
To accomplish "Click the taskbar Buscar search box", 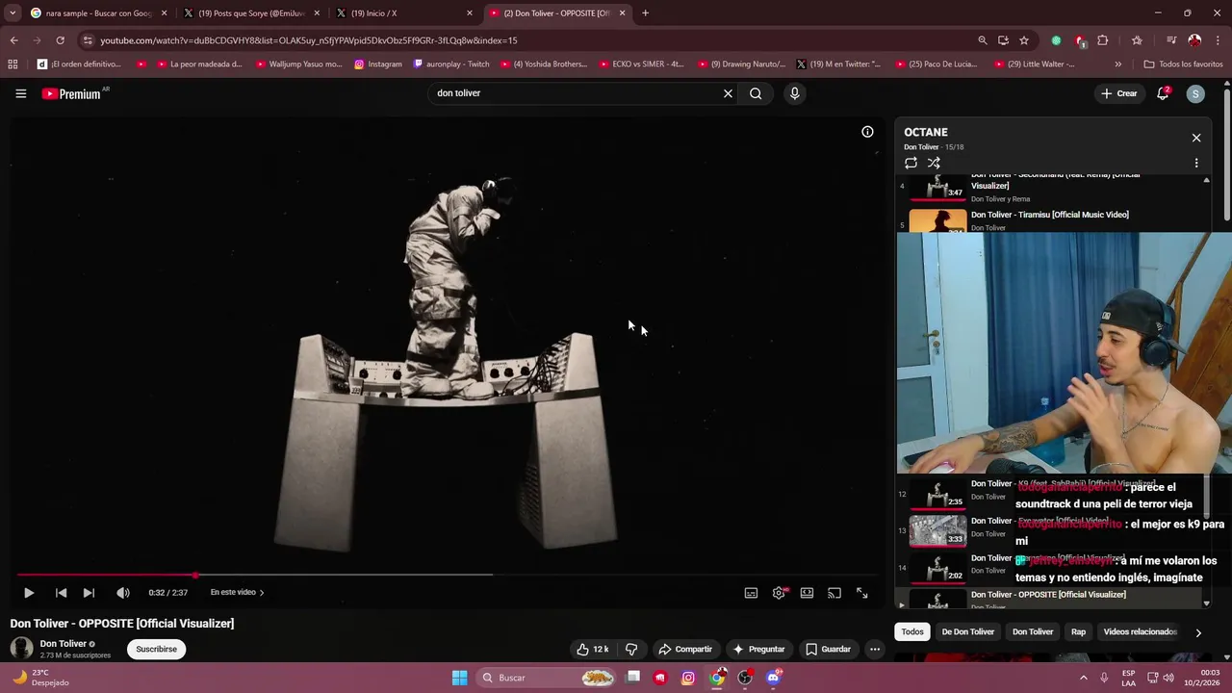I will [x=546, y=678].
